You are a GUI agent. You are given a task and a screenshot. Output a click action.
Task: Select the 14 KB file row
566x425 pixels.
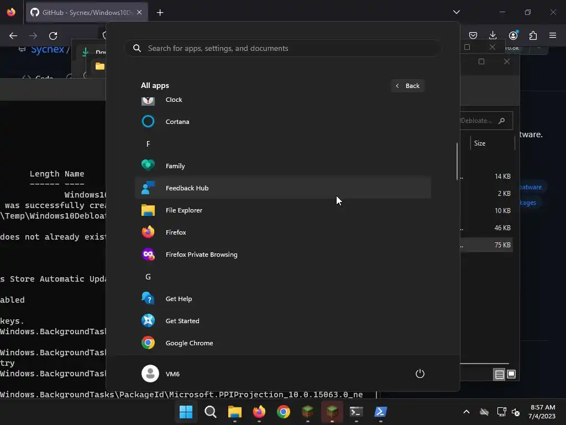pos(486,177)
